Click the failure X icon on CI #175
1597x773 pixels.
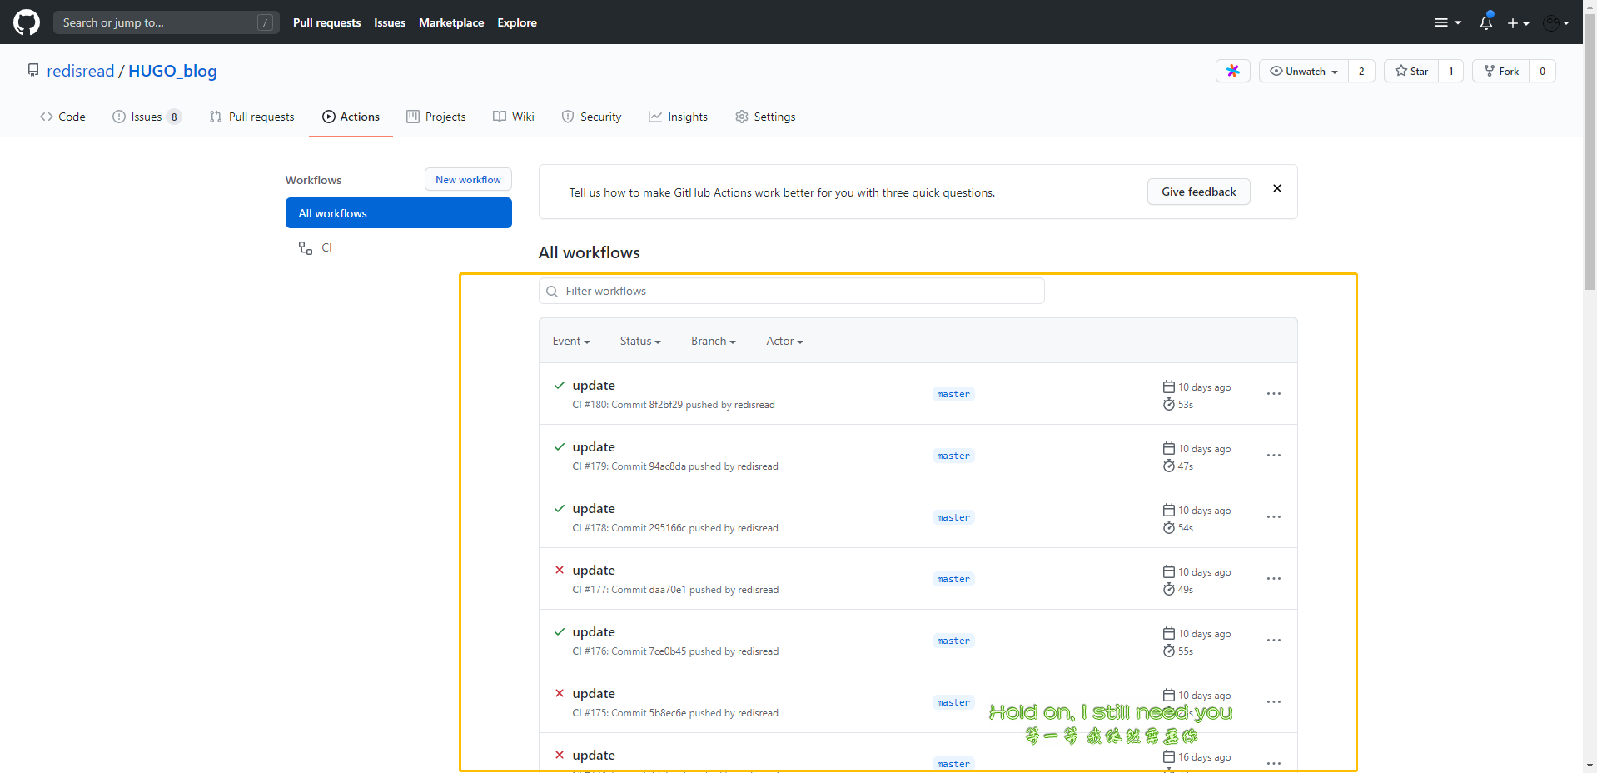[560, 693]
